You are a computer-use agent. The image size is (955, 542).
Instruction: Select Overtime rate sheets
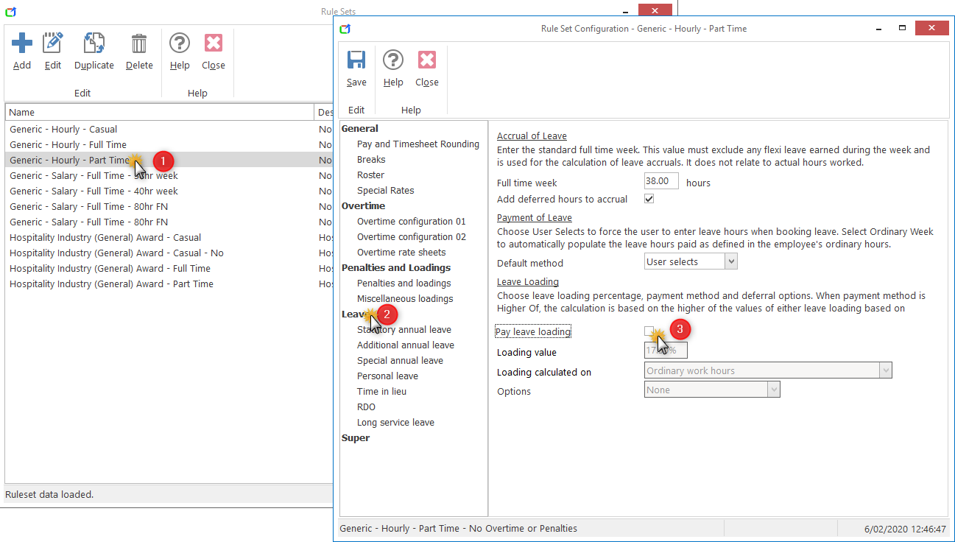pyautogui.click(x=401, y=252)
